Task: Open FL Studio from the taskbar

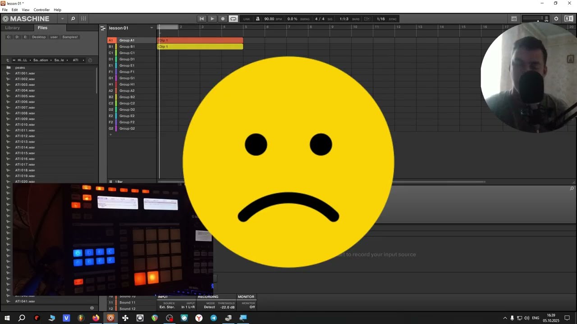Action: (x=81, y=318)
